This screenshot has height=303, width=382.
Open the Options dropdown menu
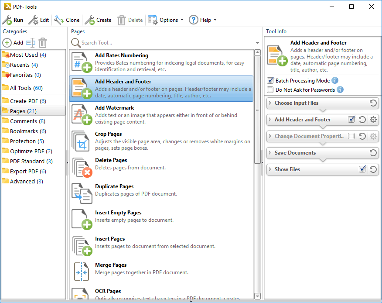pos(166,20)
